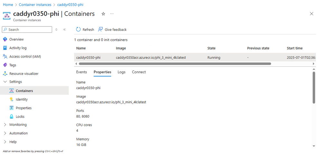Click the Identity key icon

point(12,99)
